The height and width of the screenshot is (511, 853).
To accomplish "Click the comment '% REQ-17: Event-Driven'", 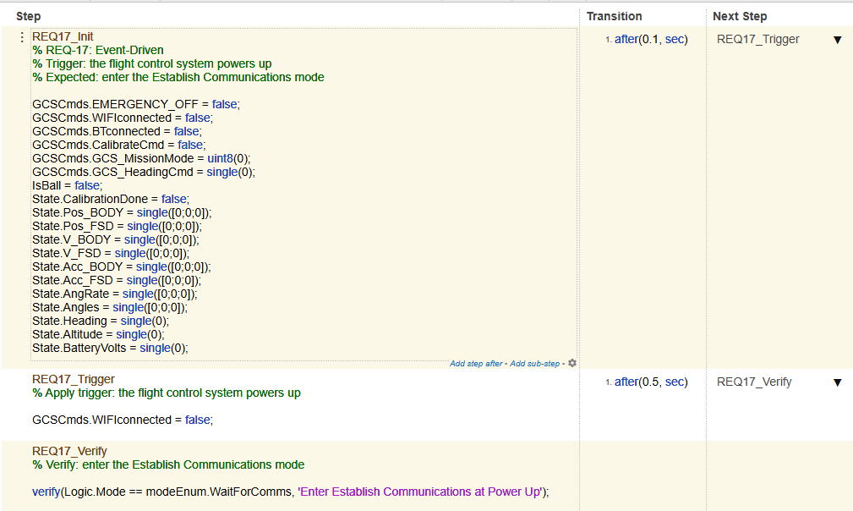I will tap(98, 50).
